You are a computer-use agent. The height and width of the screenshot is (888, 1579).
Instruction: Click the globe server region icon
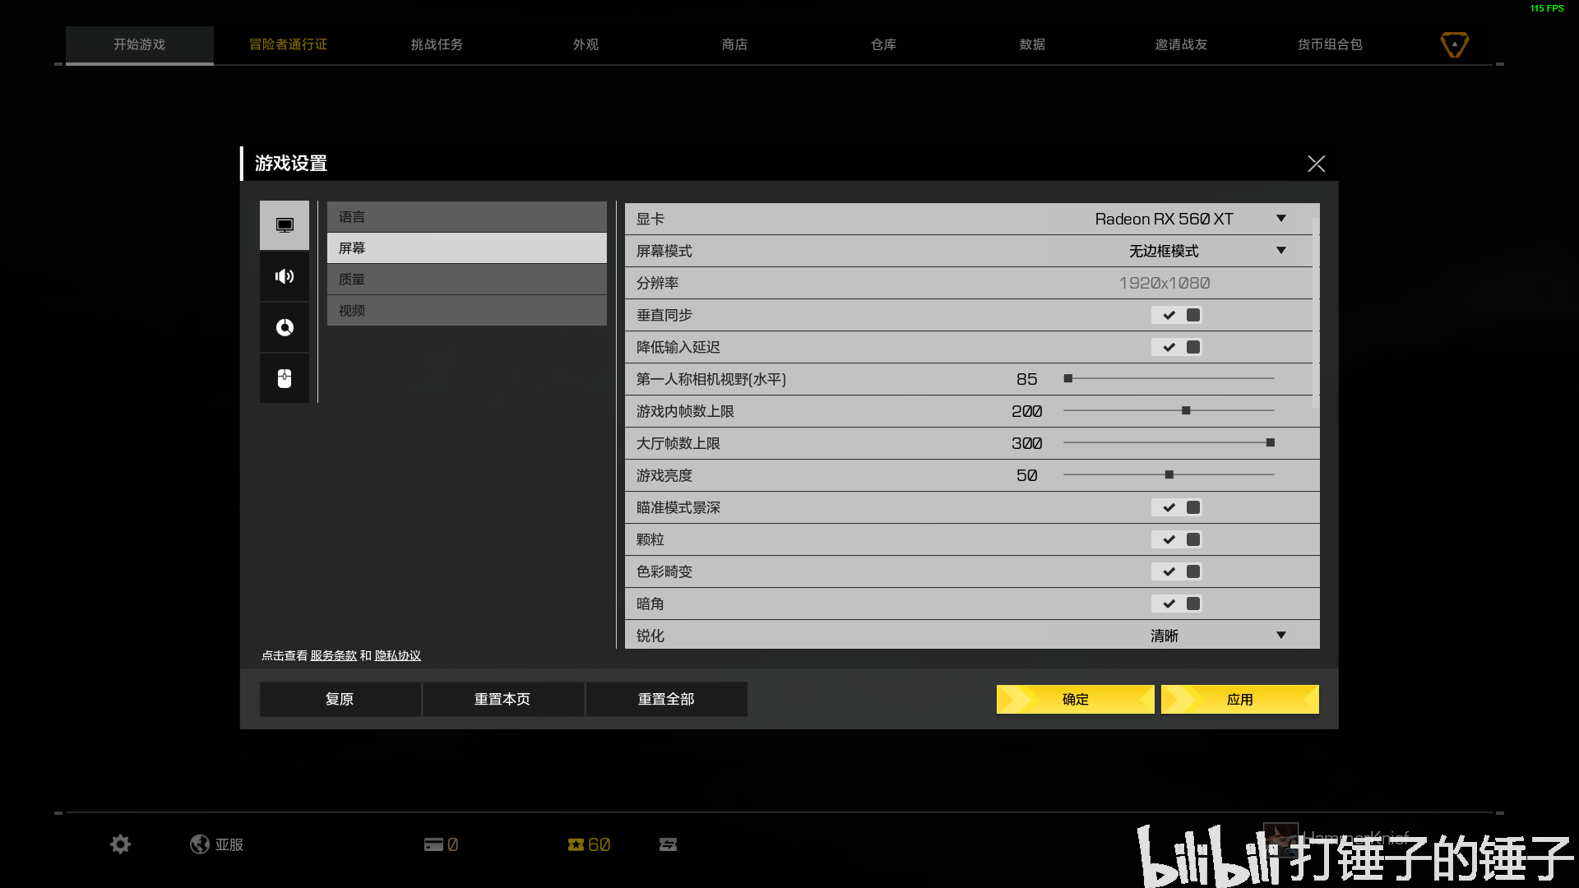pyautogui.click(x=200, y=844)
